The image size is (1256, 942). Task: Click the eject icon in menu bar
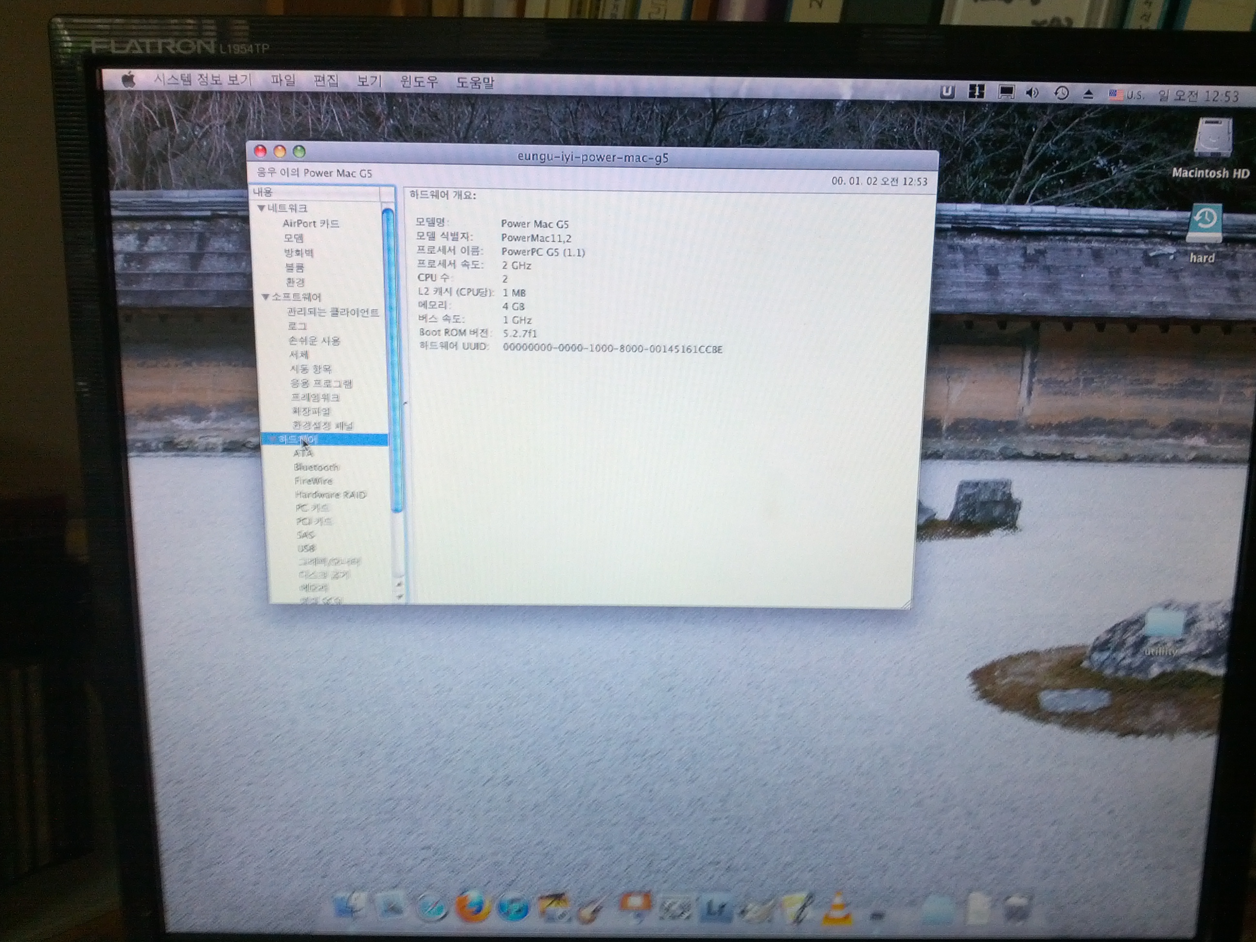point(1088,94)
